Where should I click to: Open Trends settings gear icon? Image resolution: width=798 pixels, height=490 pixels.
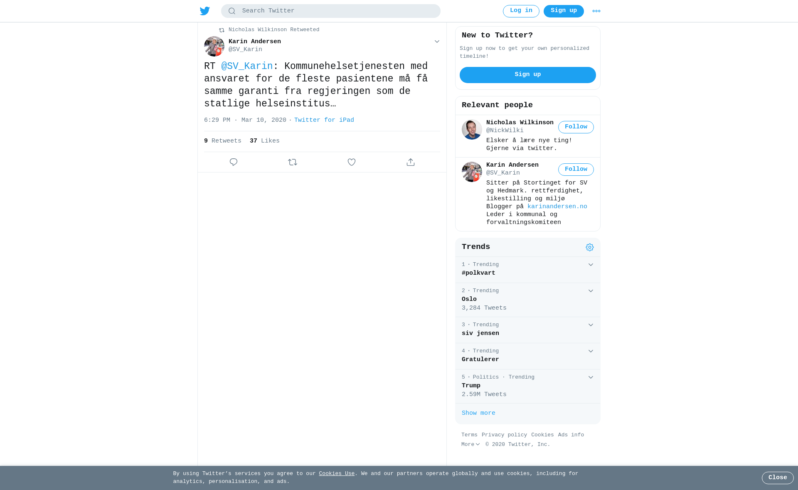point(590,247)
